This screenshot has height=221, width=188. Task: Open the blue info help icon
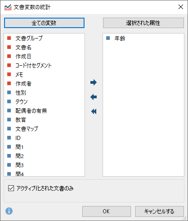(x=9, y=211)
